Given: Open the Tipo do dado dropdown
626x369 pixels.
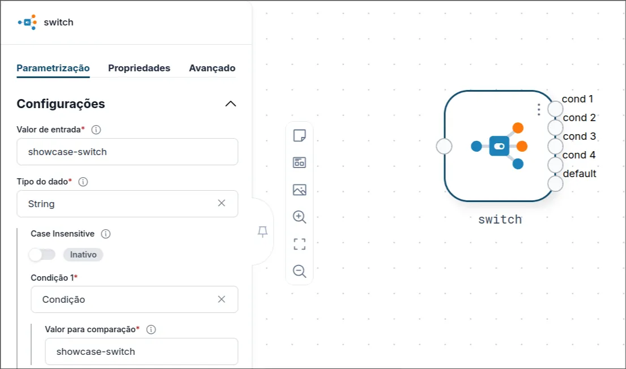Looking at the screenshot, I should 127,204.
